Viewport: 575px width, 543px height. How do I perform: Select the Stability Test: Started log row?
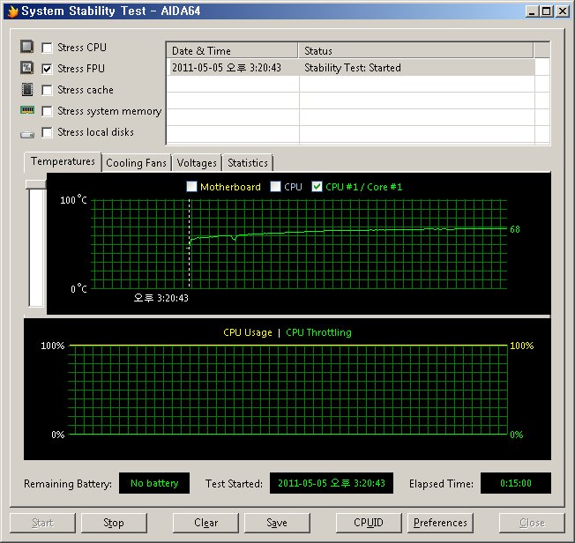(x=351, y=68)
